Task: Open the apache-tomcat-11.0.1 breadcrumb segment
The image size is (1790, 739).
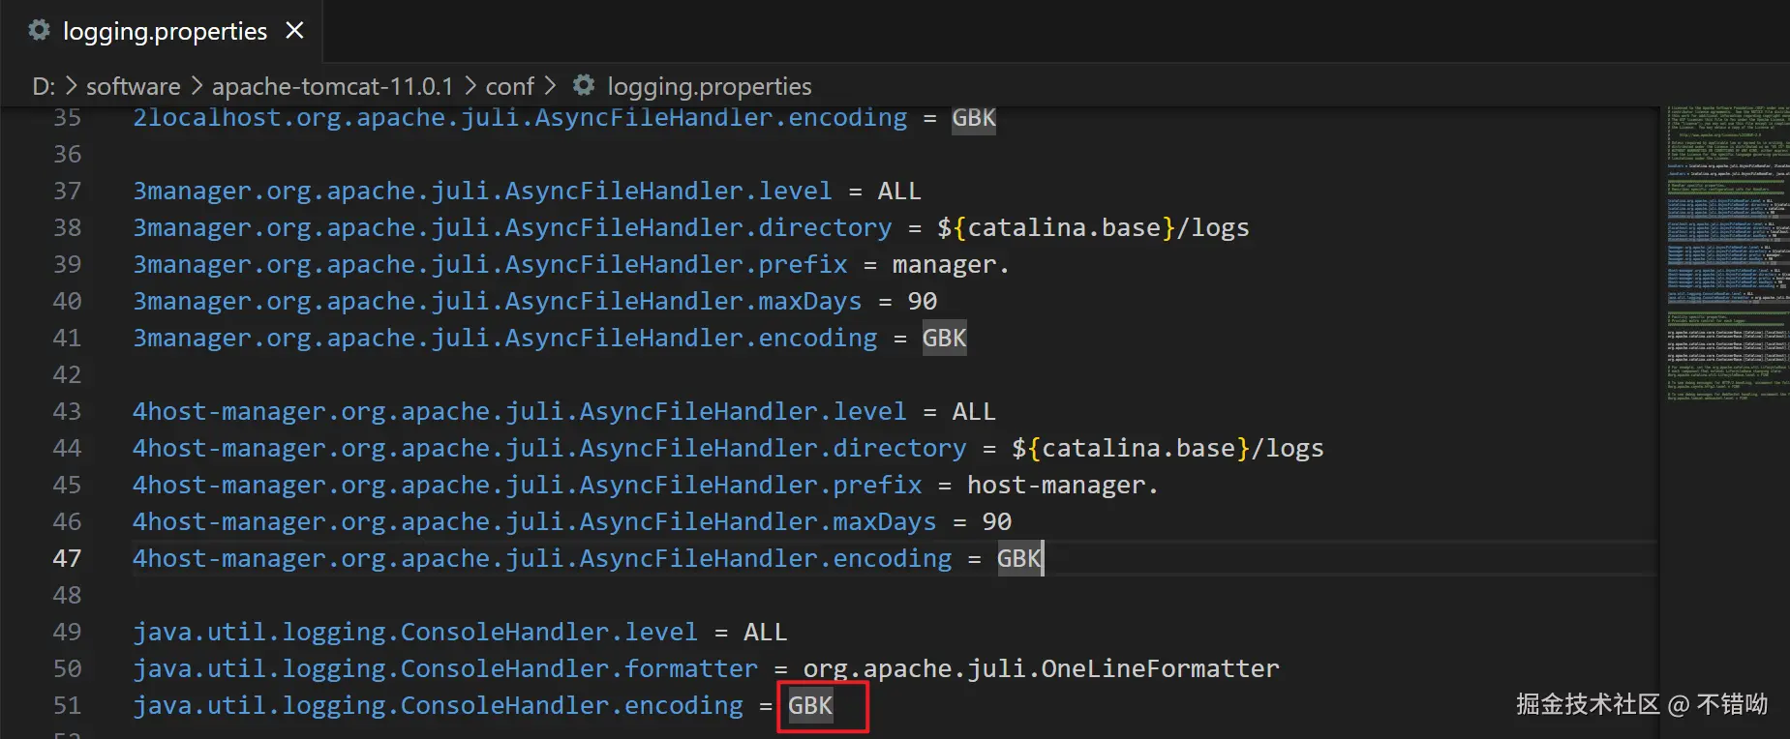Action: tap(332, 86)
